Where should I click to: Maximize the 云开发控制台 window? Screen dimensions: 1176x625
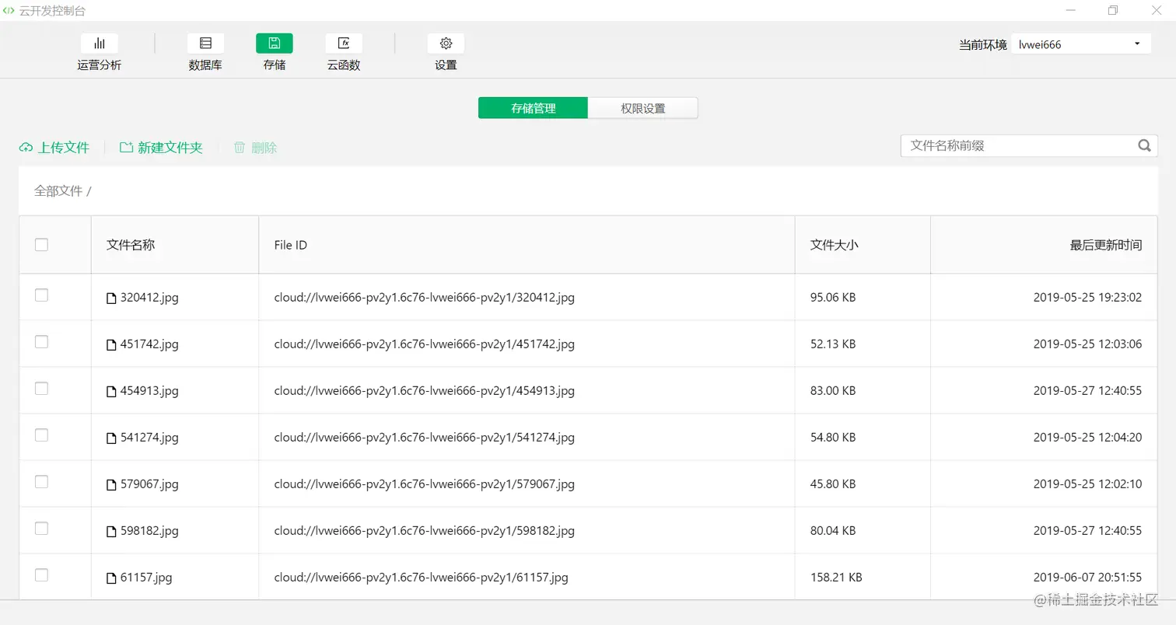[x=1113, y=10]
